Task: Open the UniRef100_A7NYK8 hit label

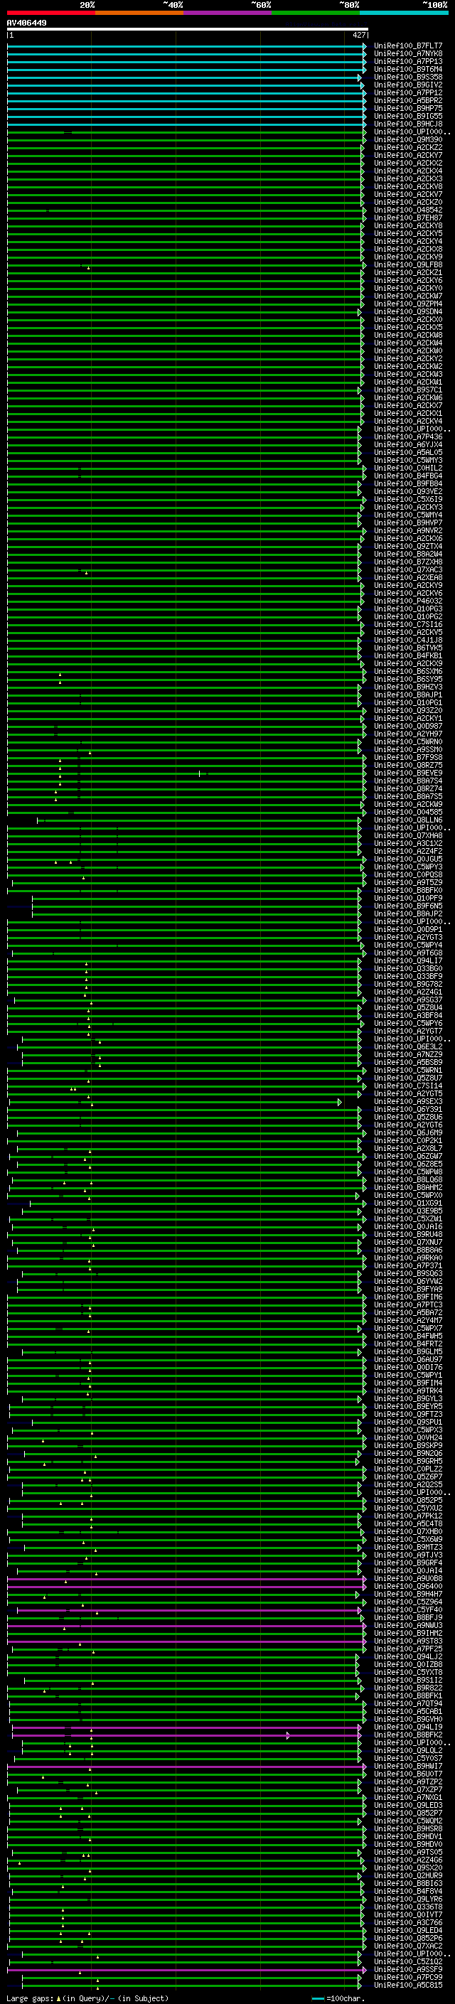Action: point(407,54)
